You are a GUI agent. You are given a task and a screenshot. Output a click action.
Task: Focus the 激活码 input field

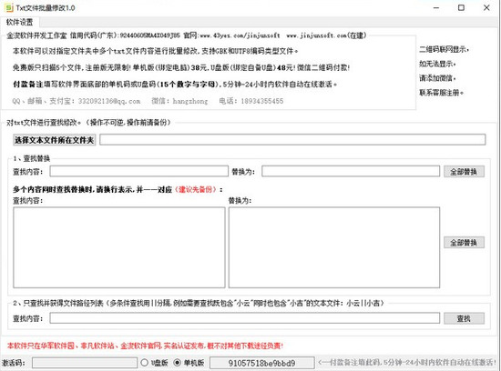(x=85, y=363)
